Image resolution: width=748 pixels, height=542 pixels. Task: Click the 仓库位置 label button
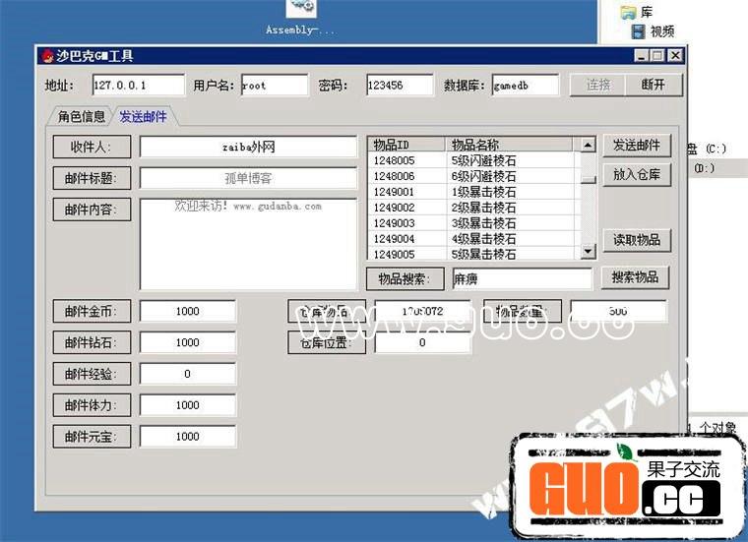pyautogui.click(x=327, y=342)
